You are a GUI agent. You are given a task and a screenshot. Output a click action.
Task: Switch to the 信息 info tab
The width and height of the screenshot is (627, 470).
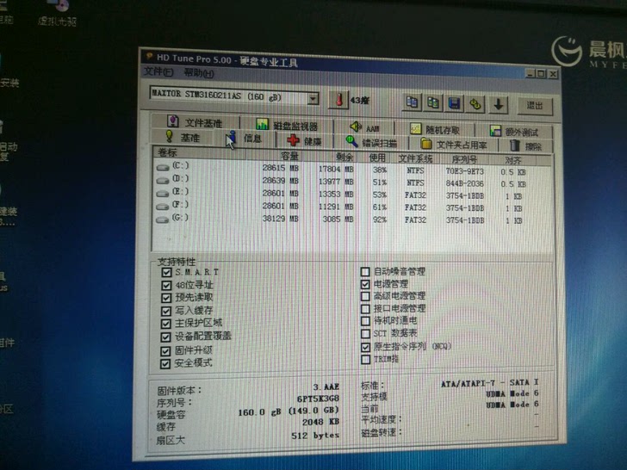245,139
